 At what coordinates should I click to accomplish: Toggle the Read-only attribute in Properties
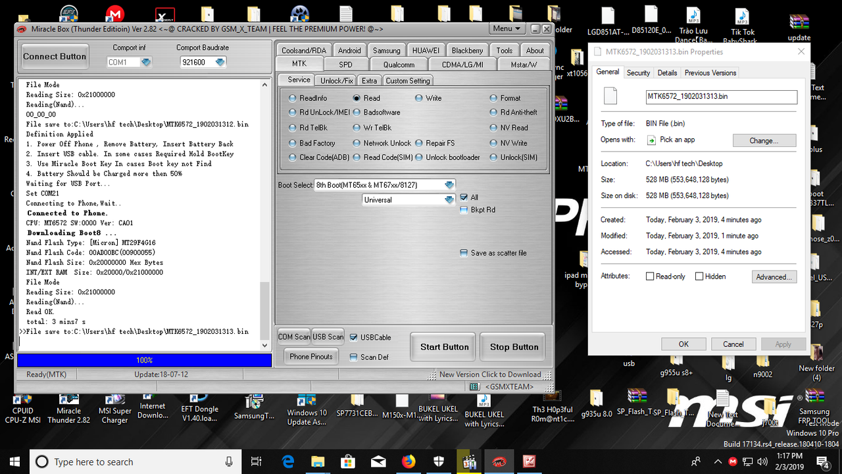649,276
